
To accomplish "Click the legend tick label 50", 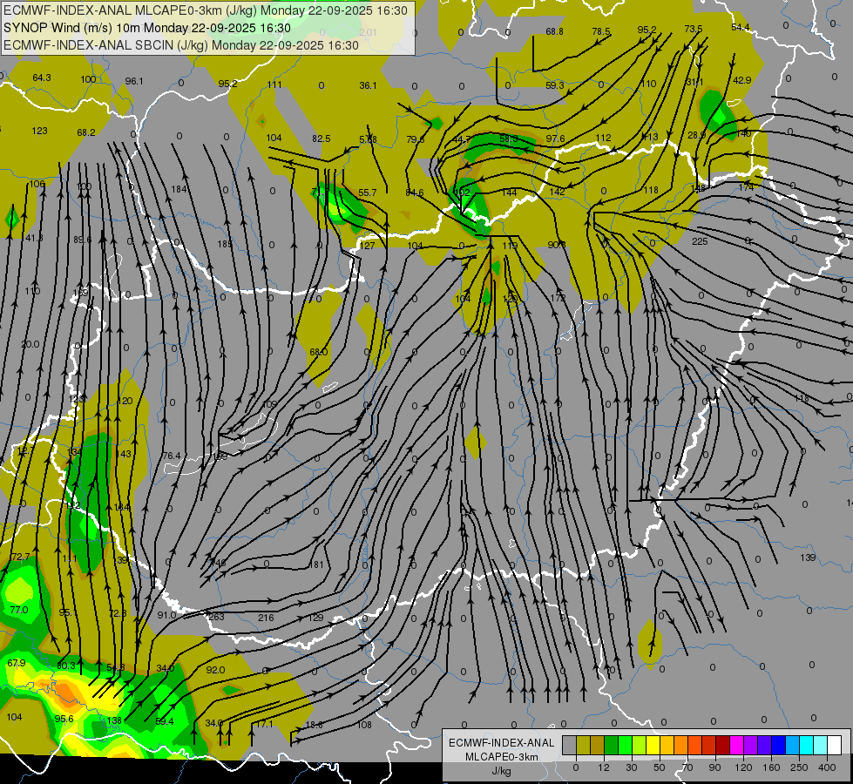I will point(659,767).
